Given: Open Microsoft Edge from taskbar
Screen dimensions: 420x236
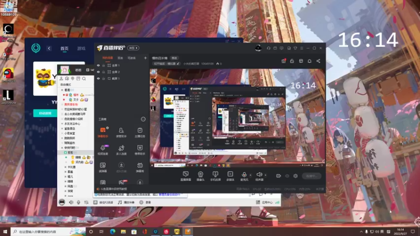Looking at the screenshot, I should [112, 231].
